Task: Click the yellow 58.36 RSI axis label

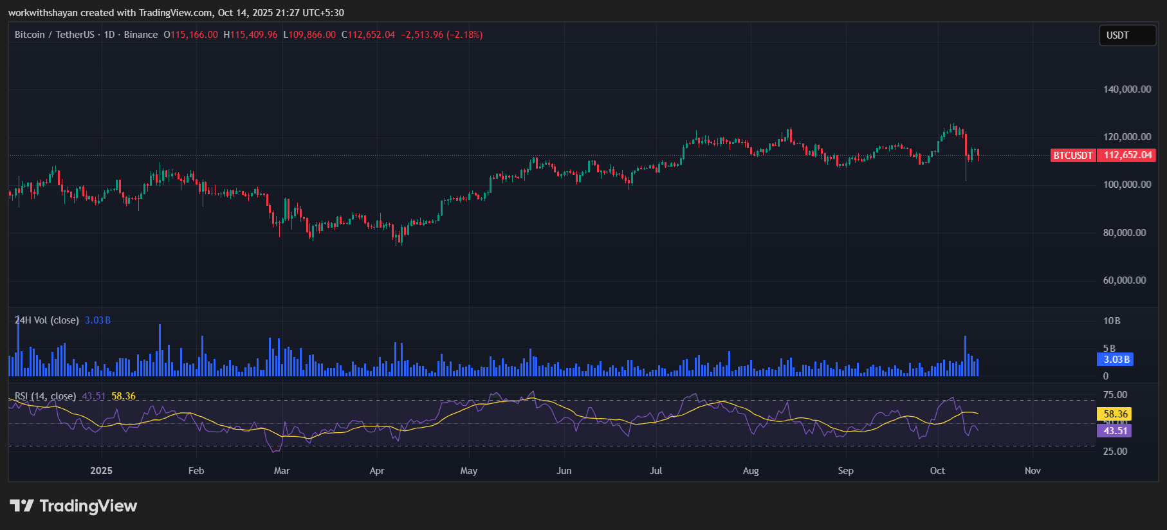Action: pos(1115,414)
